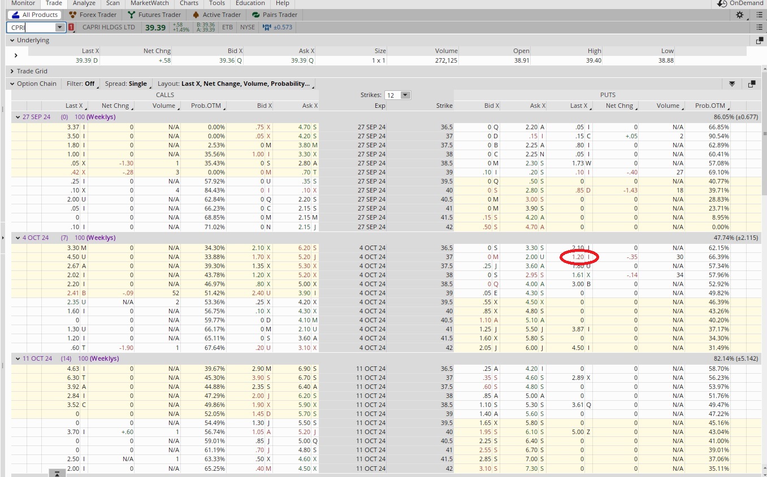Click the 11 OCT 24 strike 40 call ask 5.20

click(304, 432)
